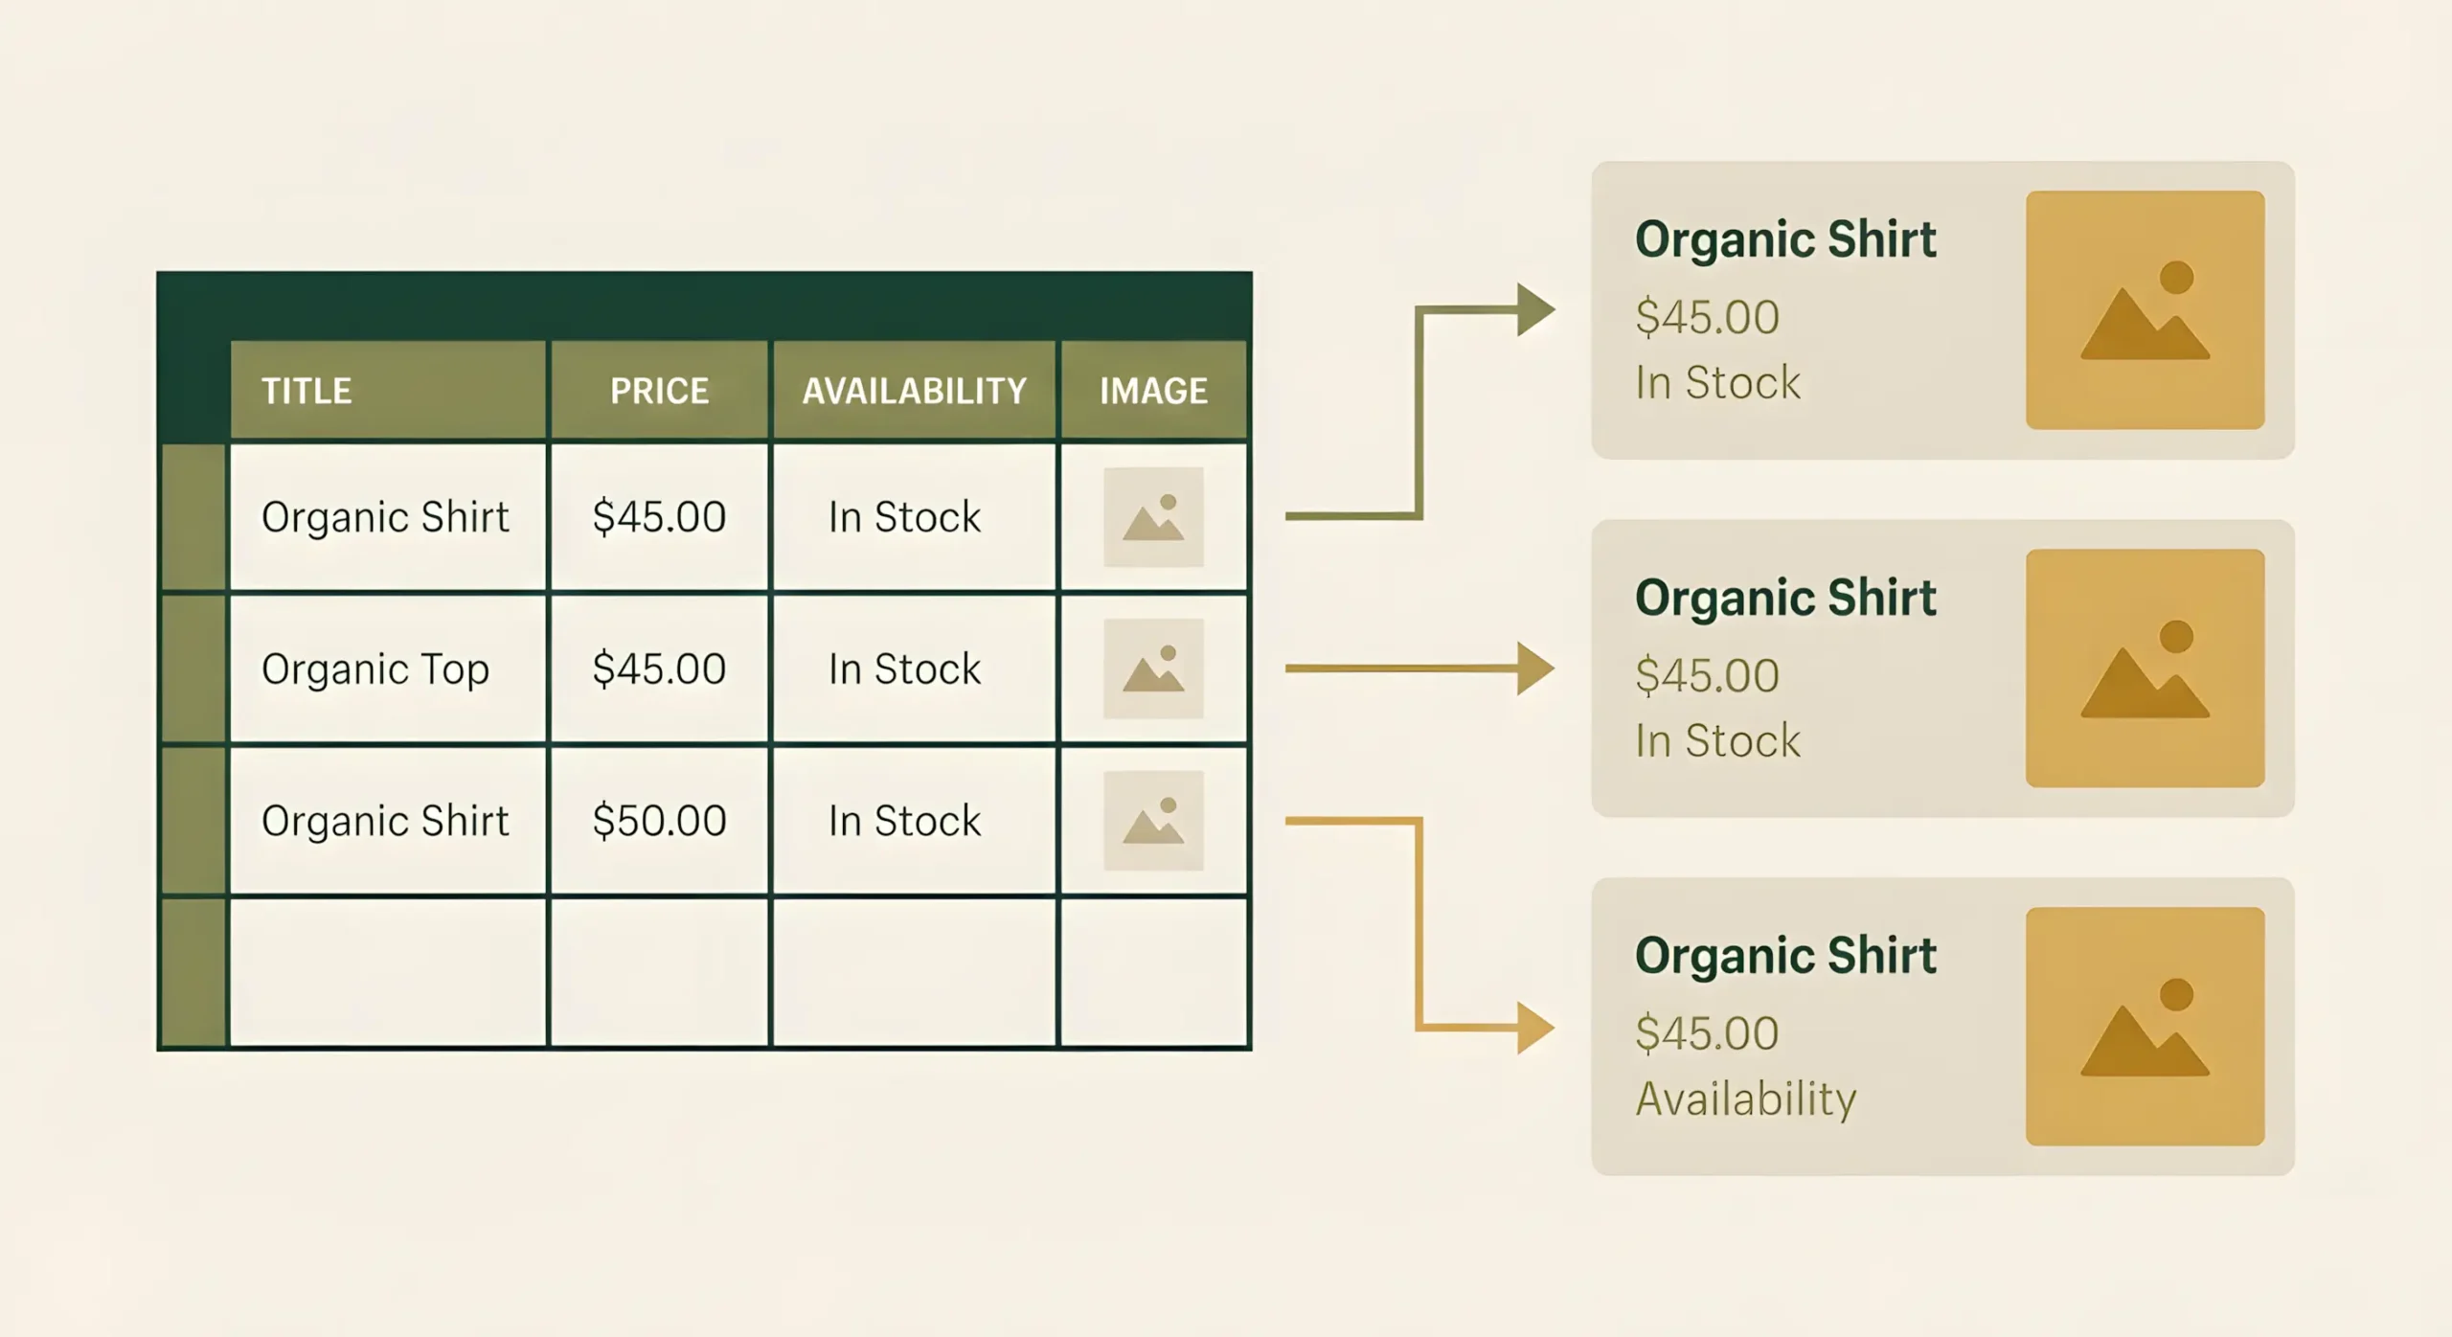The height and width of the screenshot is (1337, 2452).
Task: Click the "Availability" text on the bottom card
Action: coord(1745,1099)
